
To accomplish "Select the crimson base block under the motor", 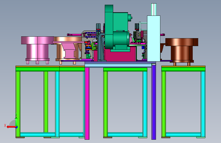I will [x=120, y=56].
